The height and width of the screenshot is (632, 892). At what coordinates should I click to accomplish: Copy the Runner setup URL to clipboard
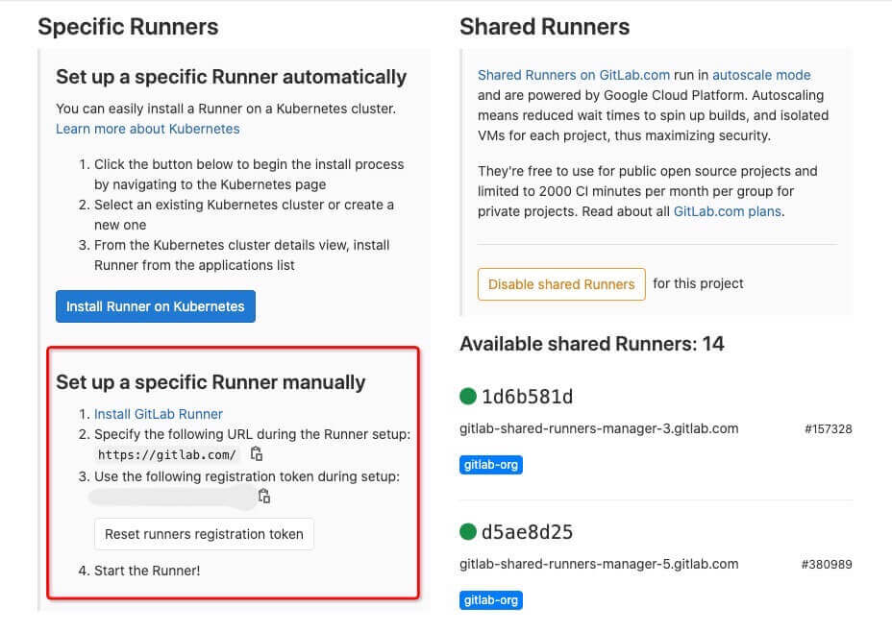(x=257, y=453)
